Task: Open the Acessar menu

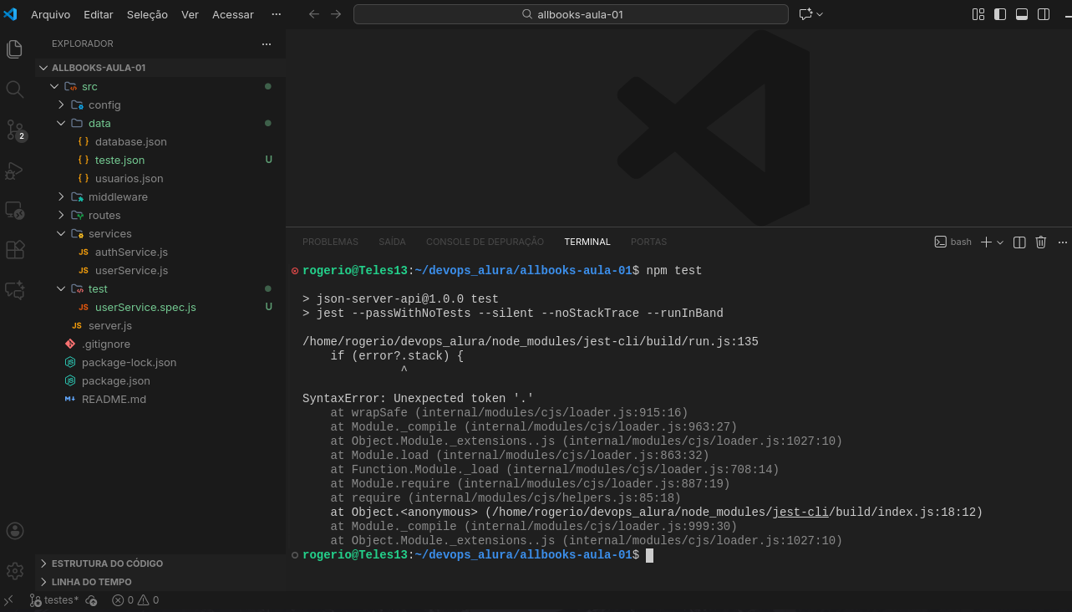Action: (x=233, y=14)
